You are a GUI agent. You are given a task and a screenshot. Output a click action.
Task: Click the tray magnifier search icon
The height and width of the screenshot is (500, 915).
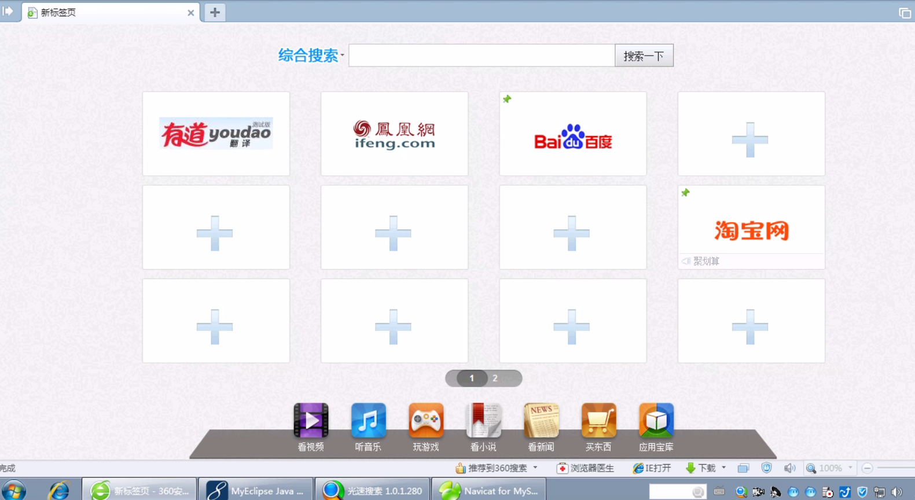(741, 492)
